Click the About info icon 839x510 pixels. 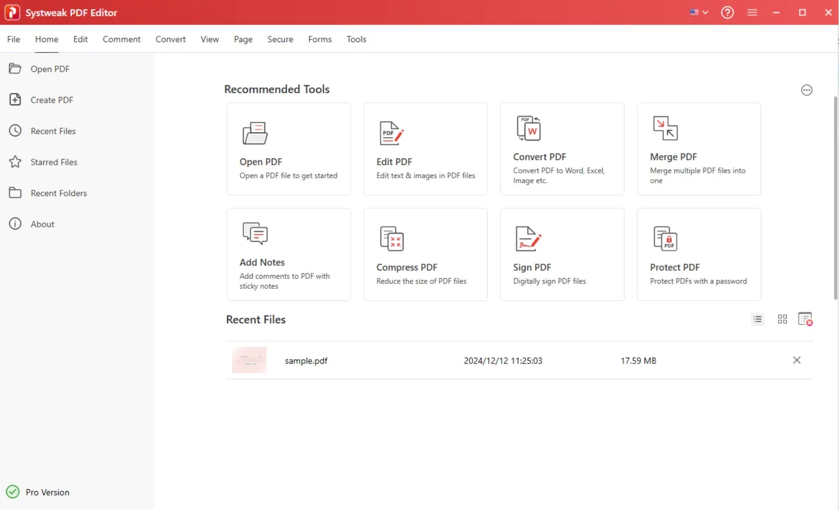[x=15, y=224]
